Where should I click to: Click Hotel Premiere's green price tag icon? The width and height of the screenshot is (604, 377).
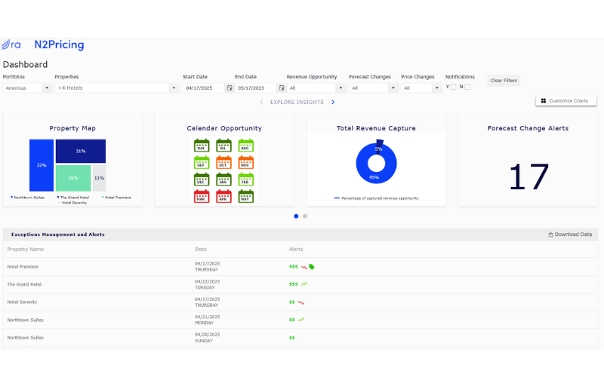click(x=312, y=267)
